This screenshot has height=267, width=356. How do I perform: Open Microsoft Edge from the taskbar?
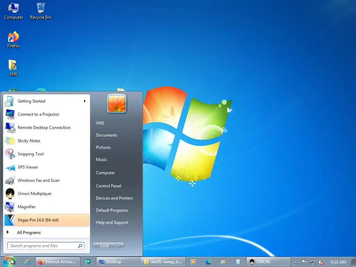click(x=208, y=262)
